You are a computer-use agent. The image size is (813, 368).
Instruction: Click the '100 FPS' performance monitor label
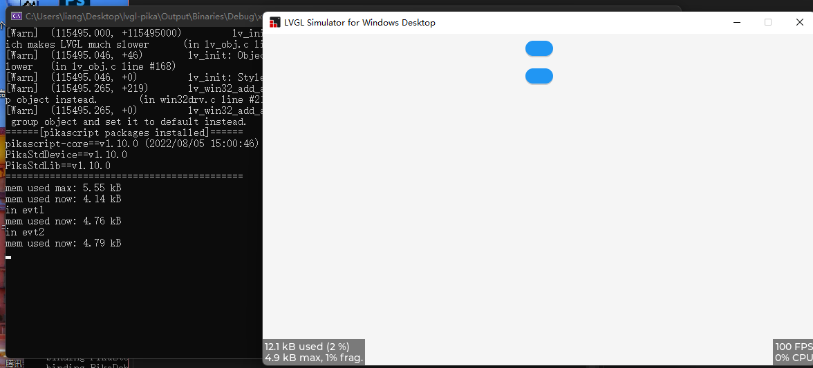tap(794, 347)
